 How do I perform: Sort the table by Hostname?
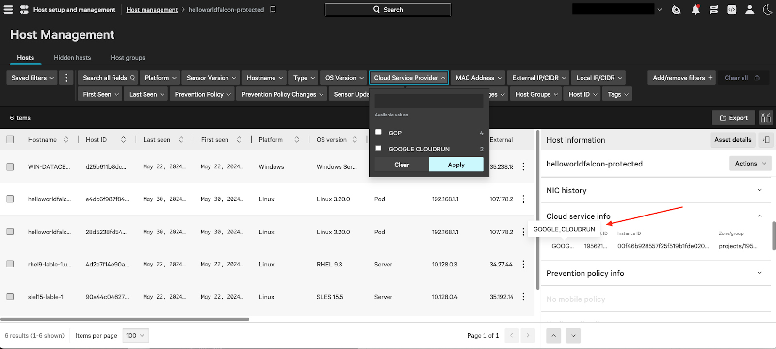click(66, 140)
